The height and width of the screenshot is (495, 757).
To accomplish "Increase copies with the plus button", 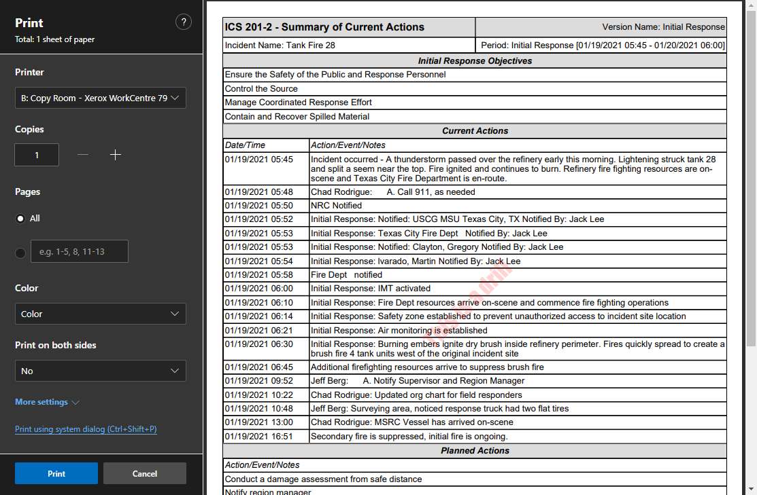I will coord(116,155).
